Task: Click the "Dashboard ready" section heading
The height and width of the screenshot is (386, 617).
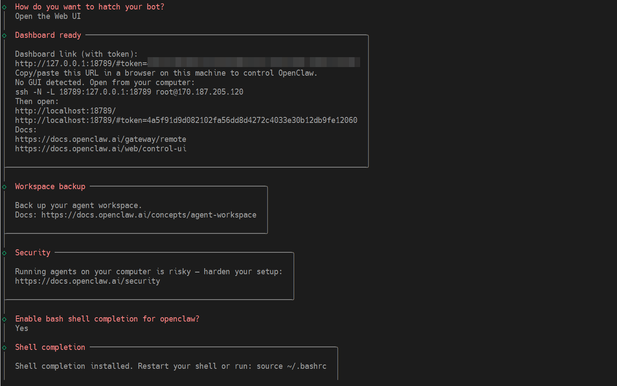Action: click(x=48, y=35)
